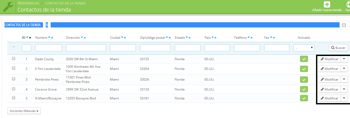Image resolution: width=350 pixels, height=118 pixels.
Task: Click Modificar for Pembroke Pines
Action: coord(329,80)
